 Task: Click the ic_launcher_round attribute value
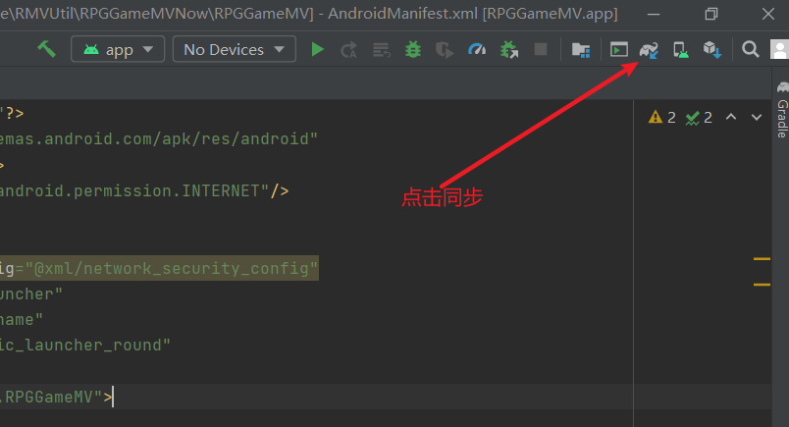point(85,346)
